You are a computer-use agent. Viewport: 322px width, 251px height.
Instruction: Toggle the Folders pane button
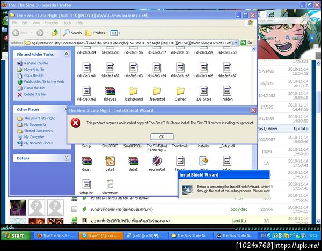coord(95,33)
